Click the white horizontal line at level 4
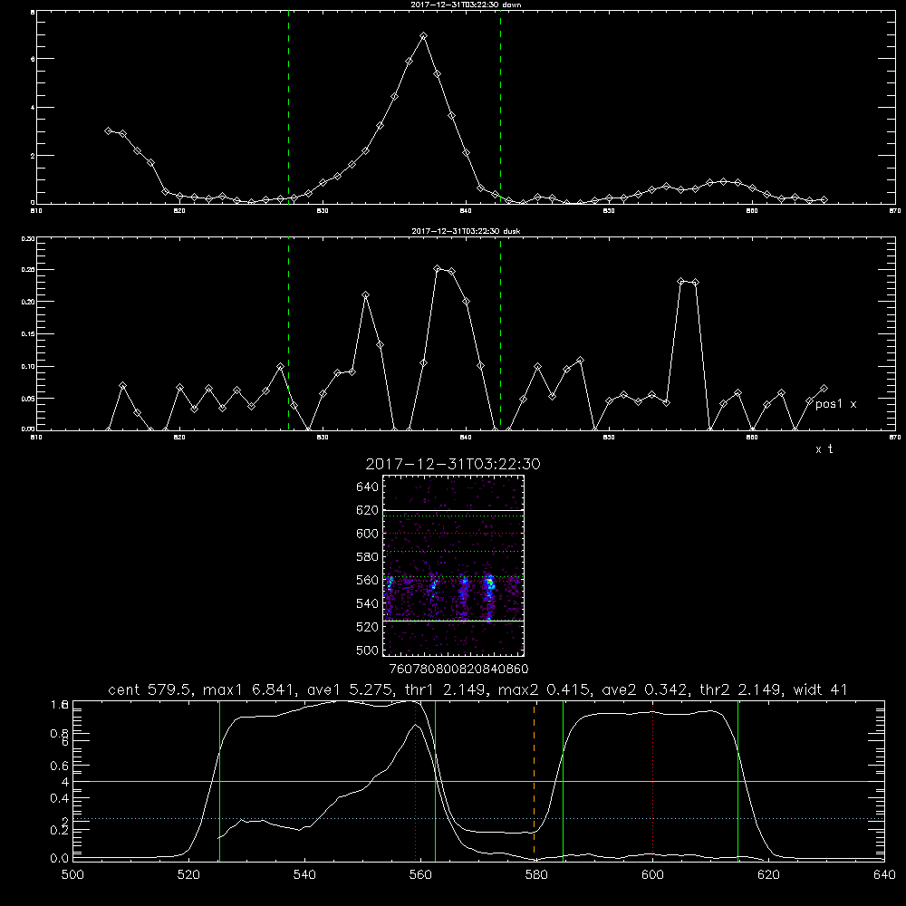This screenshot has height=906, width=906. point(478,781)
